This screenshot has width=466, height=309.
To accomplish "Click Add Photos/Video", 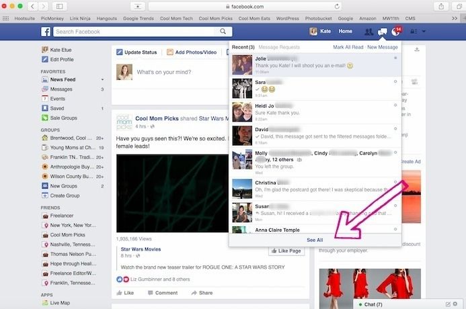I will tap(192, 52).
